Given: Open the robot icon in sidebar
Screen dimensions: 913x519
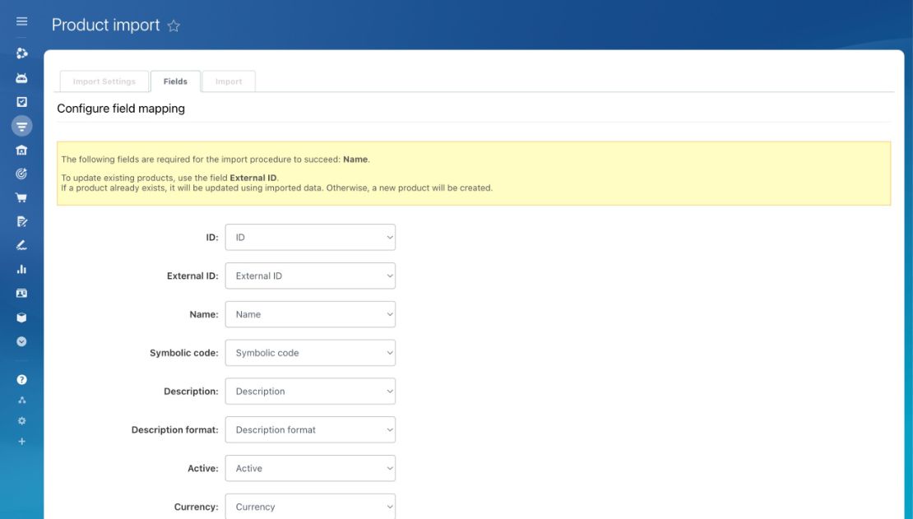Looking at the screenshot, I should 21,78.
